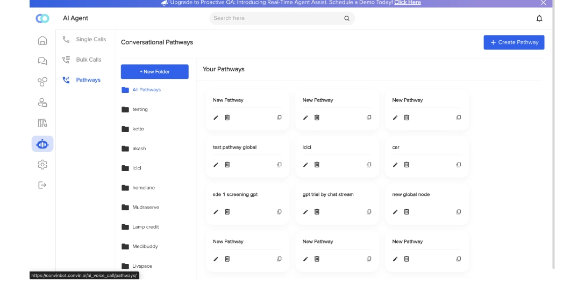Open the 'Lamp credit' folder
This screenshot has height=287, width=563.
[x=140, y=227]
